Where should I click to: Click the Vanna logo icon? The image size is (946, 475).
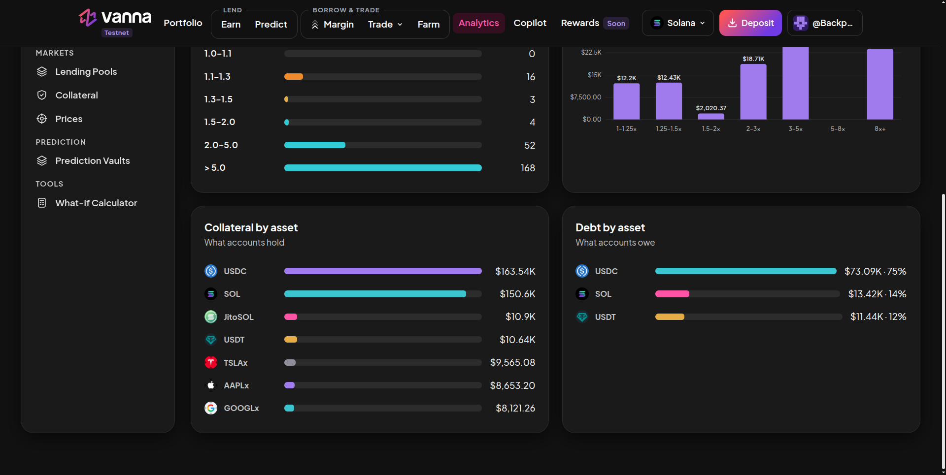click(x=88, y=18)
